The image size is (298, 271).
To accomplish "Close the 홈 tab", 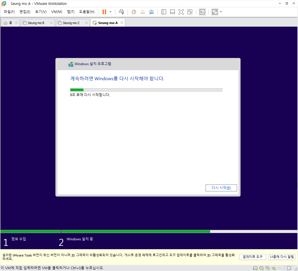I will point(16,23).
